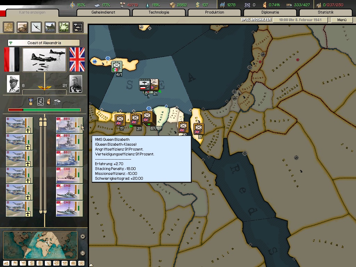Click the German flag in battle panel

click(x=12, y=59)
